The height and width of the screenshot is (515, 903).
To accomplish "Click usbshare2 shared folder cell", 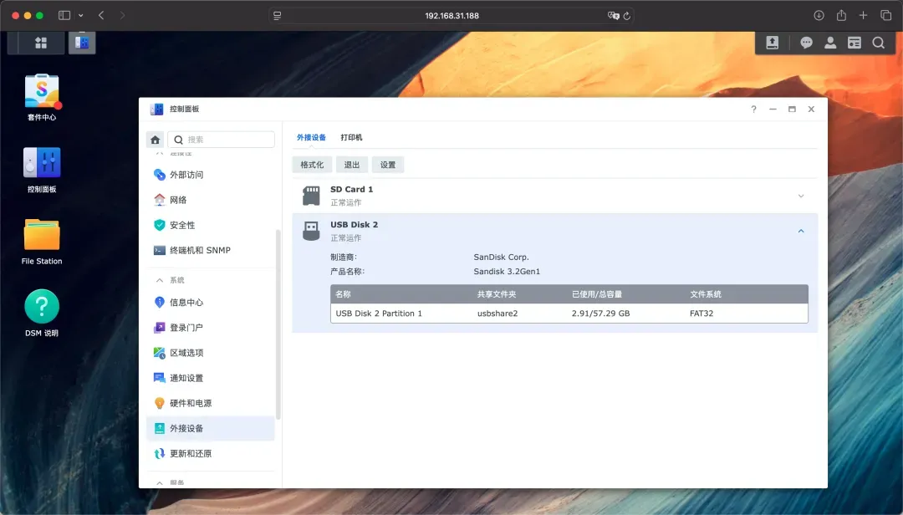I will pyautogui.click(x=497, y=314).
